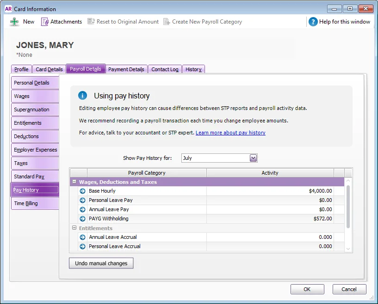Open the Contact Log tab

pyautogui.click(x=165, y=69)
